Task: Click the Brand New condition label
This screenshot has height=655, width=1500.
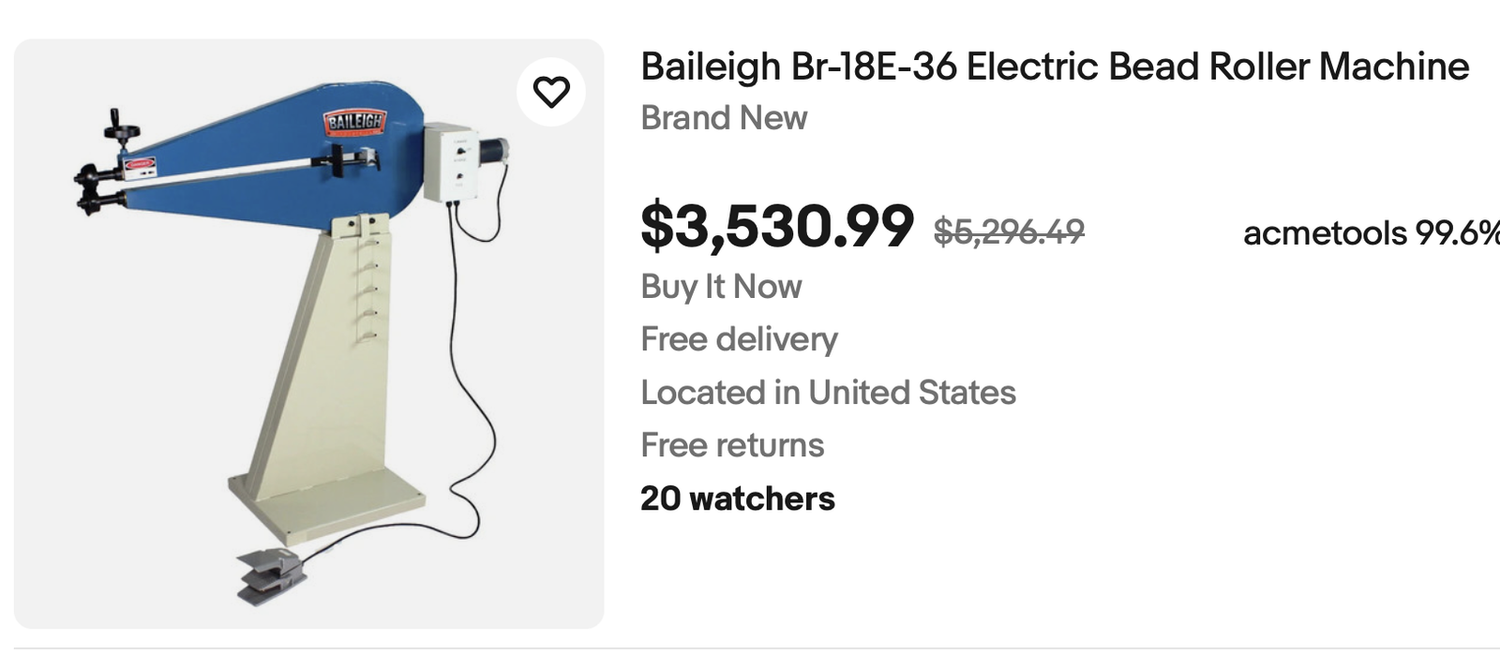Action: pyautogui.click(x=723, y=118)
